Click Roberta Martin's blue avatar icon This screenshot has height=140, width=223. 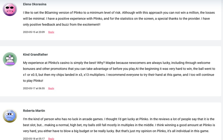pos(10,116)
